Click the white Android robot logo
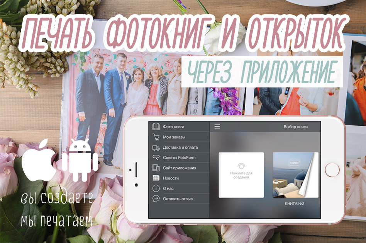Screen dimensions: 366x243 (80, 161)
